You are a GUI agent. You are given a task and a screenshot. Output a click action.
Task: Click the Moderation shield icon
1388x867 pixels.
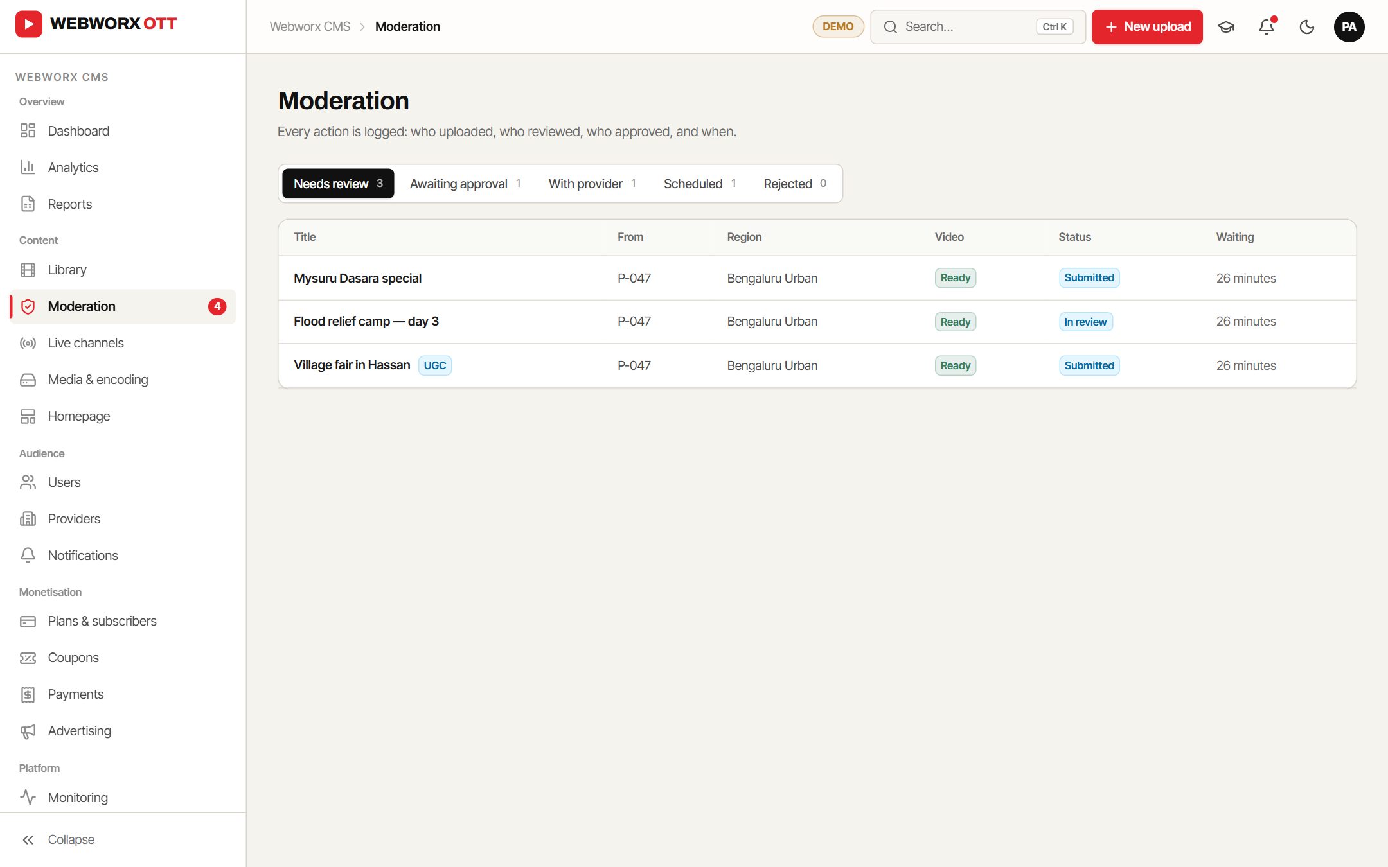pyautogui.click(x=28, y=306)
